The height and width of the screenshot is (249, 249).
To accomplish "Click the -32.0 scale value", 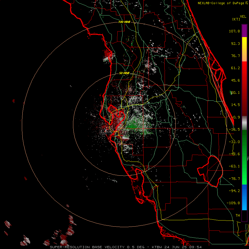I will 234,142.
